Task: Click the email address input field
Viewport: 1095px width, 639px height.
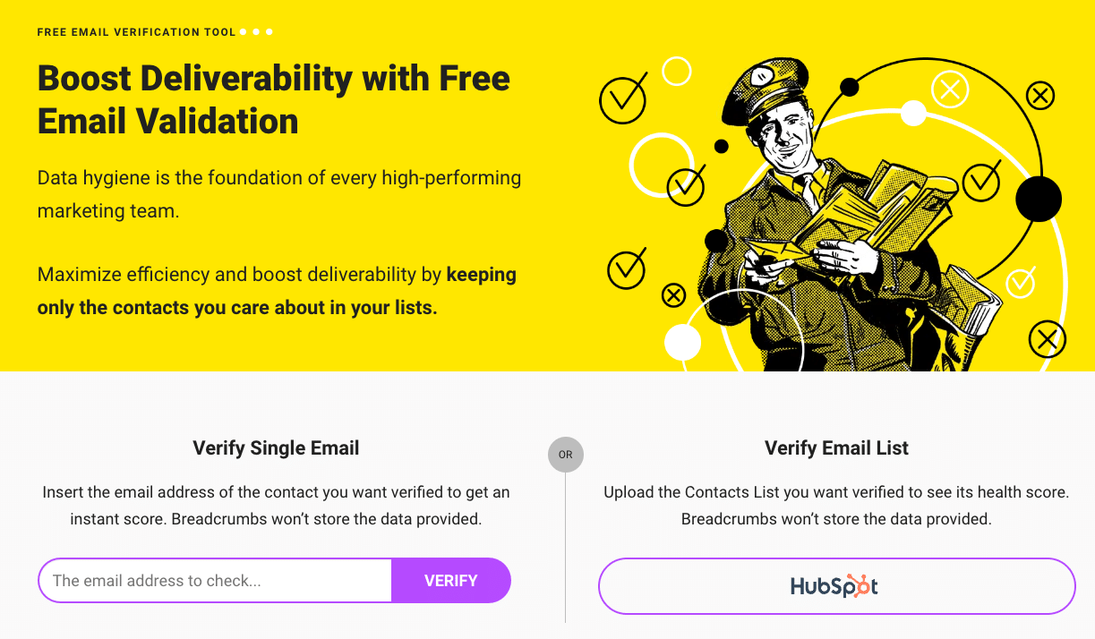Action: tap(215, 580)
